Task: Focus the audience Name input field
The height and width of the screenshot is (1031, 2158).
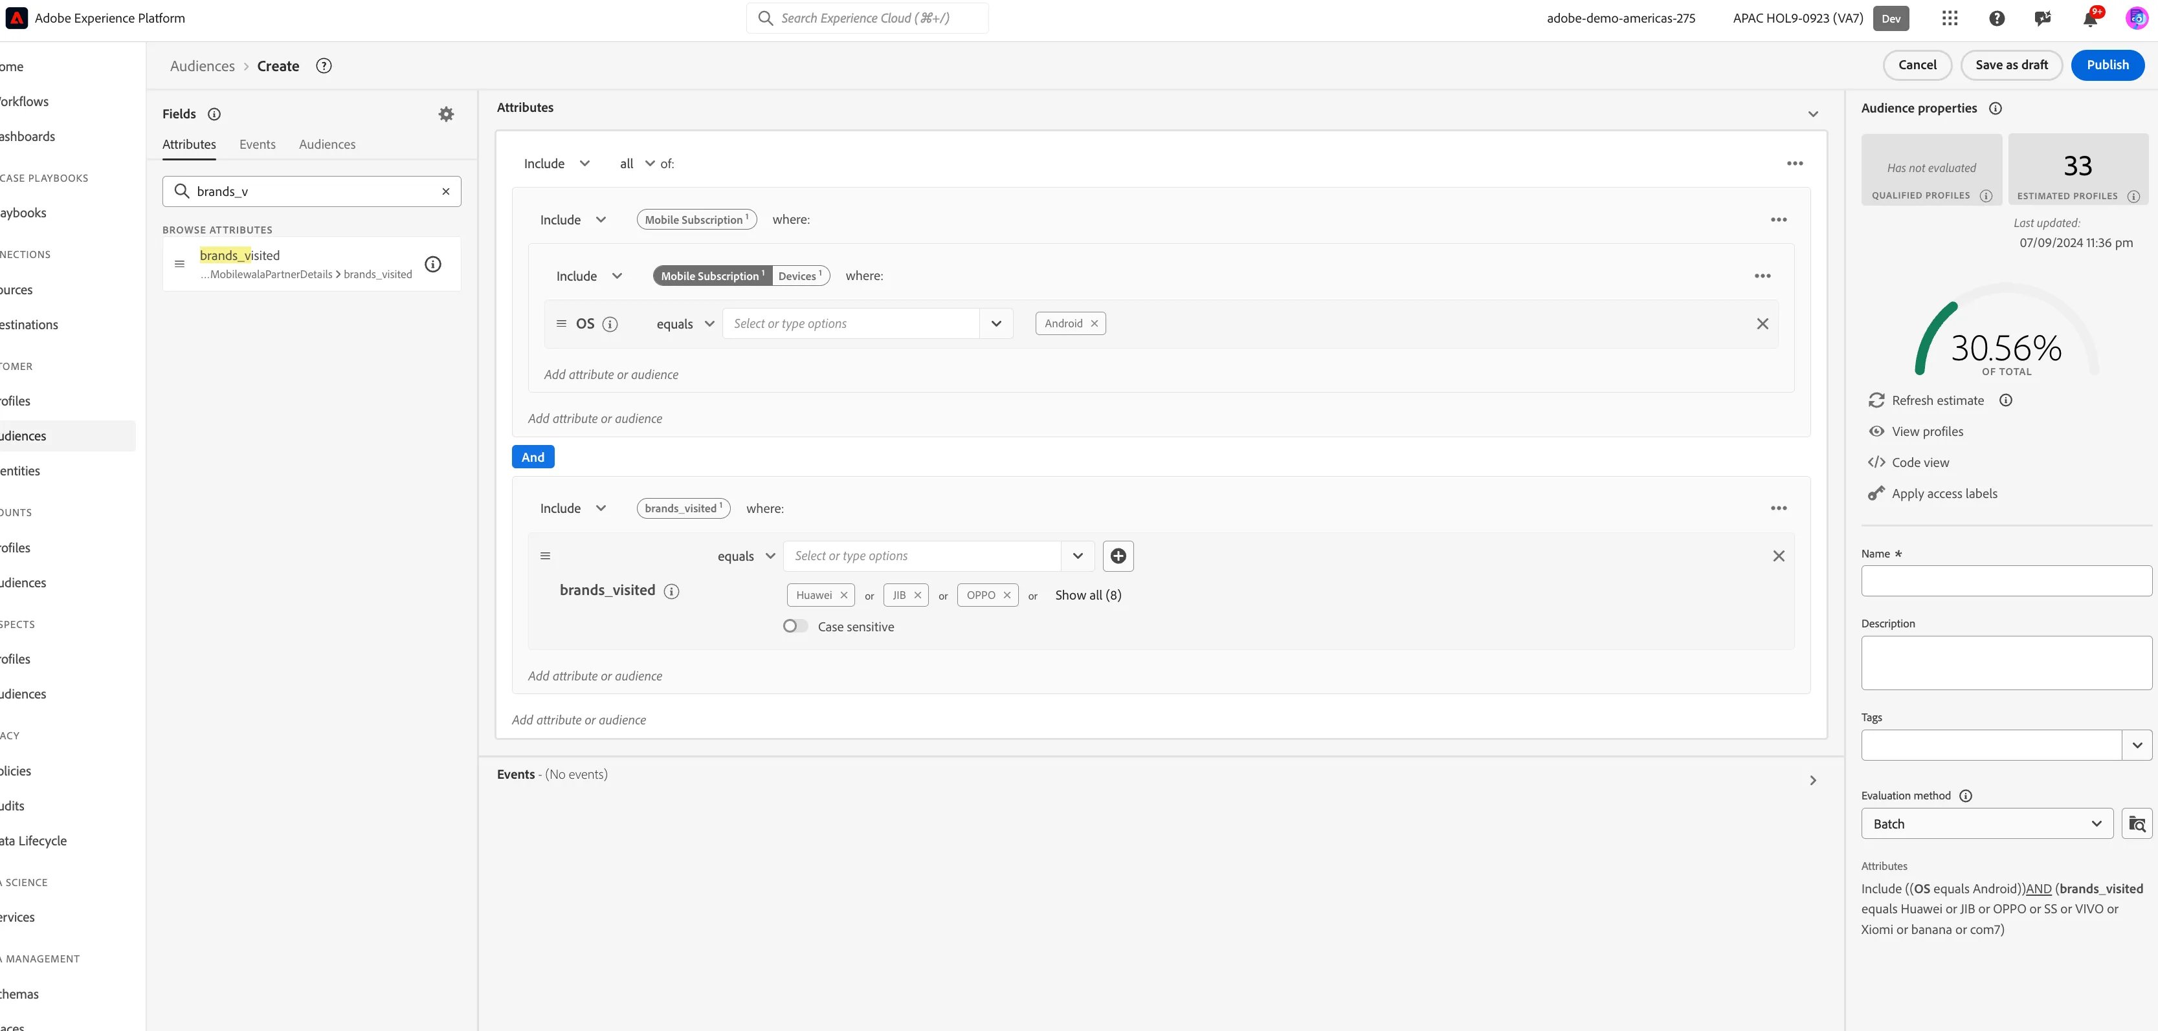Action: 2007,581
